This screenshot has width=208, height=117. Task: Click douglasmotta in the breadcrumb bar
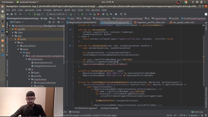(x=103, y=19)
